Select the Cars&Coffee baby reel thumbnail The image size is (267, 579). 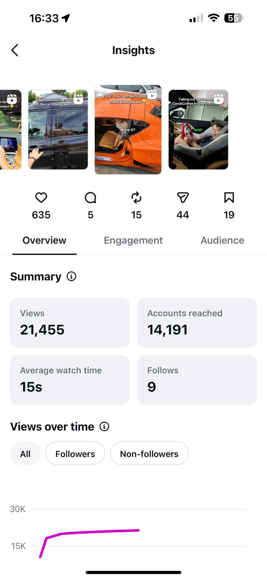coord(198,130)
